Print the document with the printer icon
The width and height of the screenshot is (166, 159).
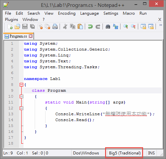tap(55, 26)
